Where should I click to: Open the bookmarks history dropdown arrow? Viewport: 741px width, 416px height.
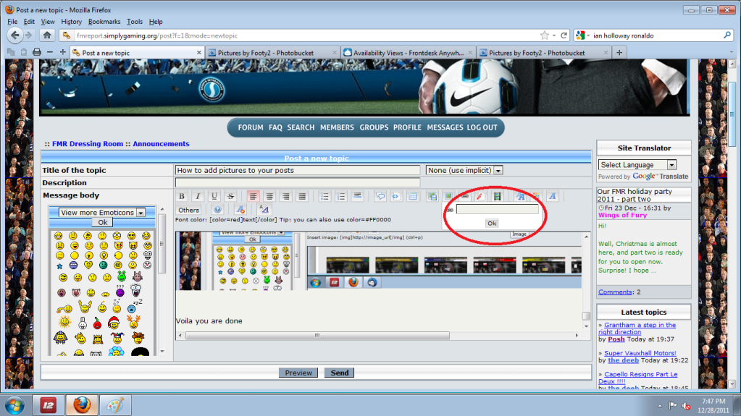coord(554,35)
